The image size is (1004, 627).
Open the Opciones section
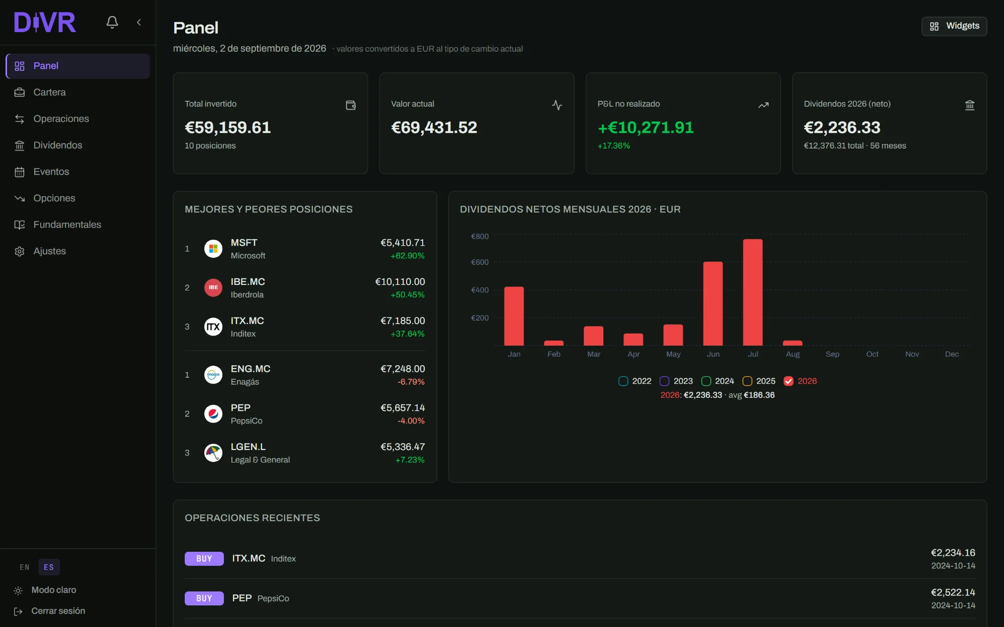click(78, 198)
